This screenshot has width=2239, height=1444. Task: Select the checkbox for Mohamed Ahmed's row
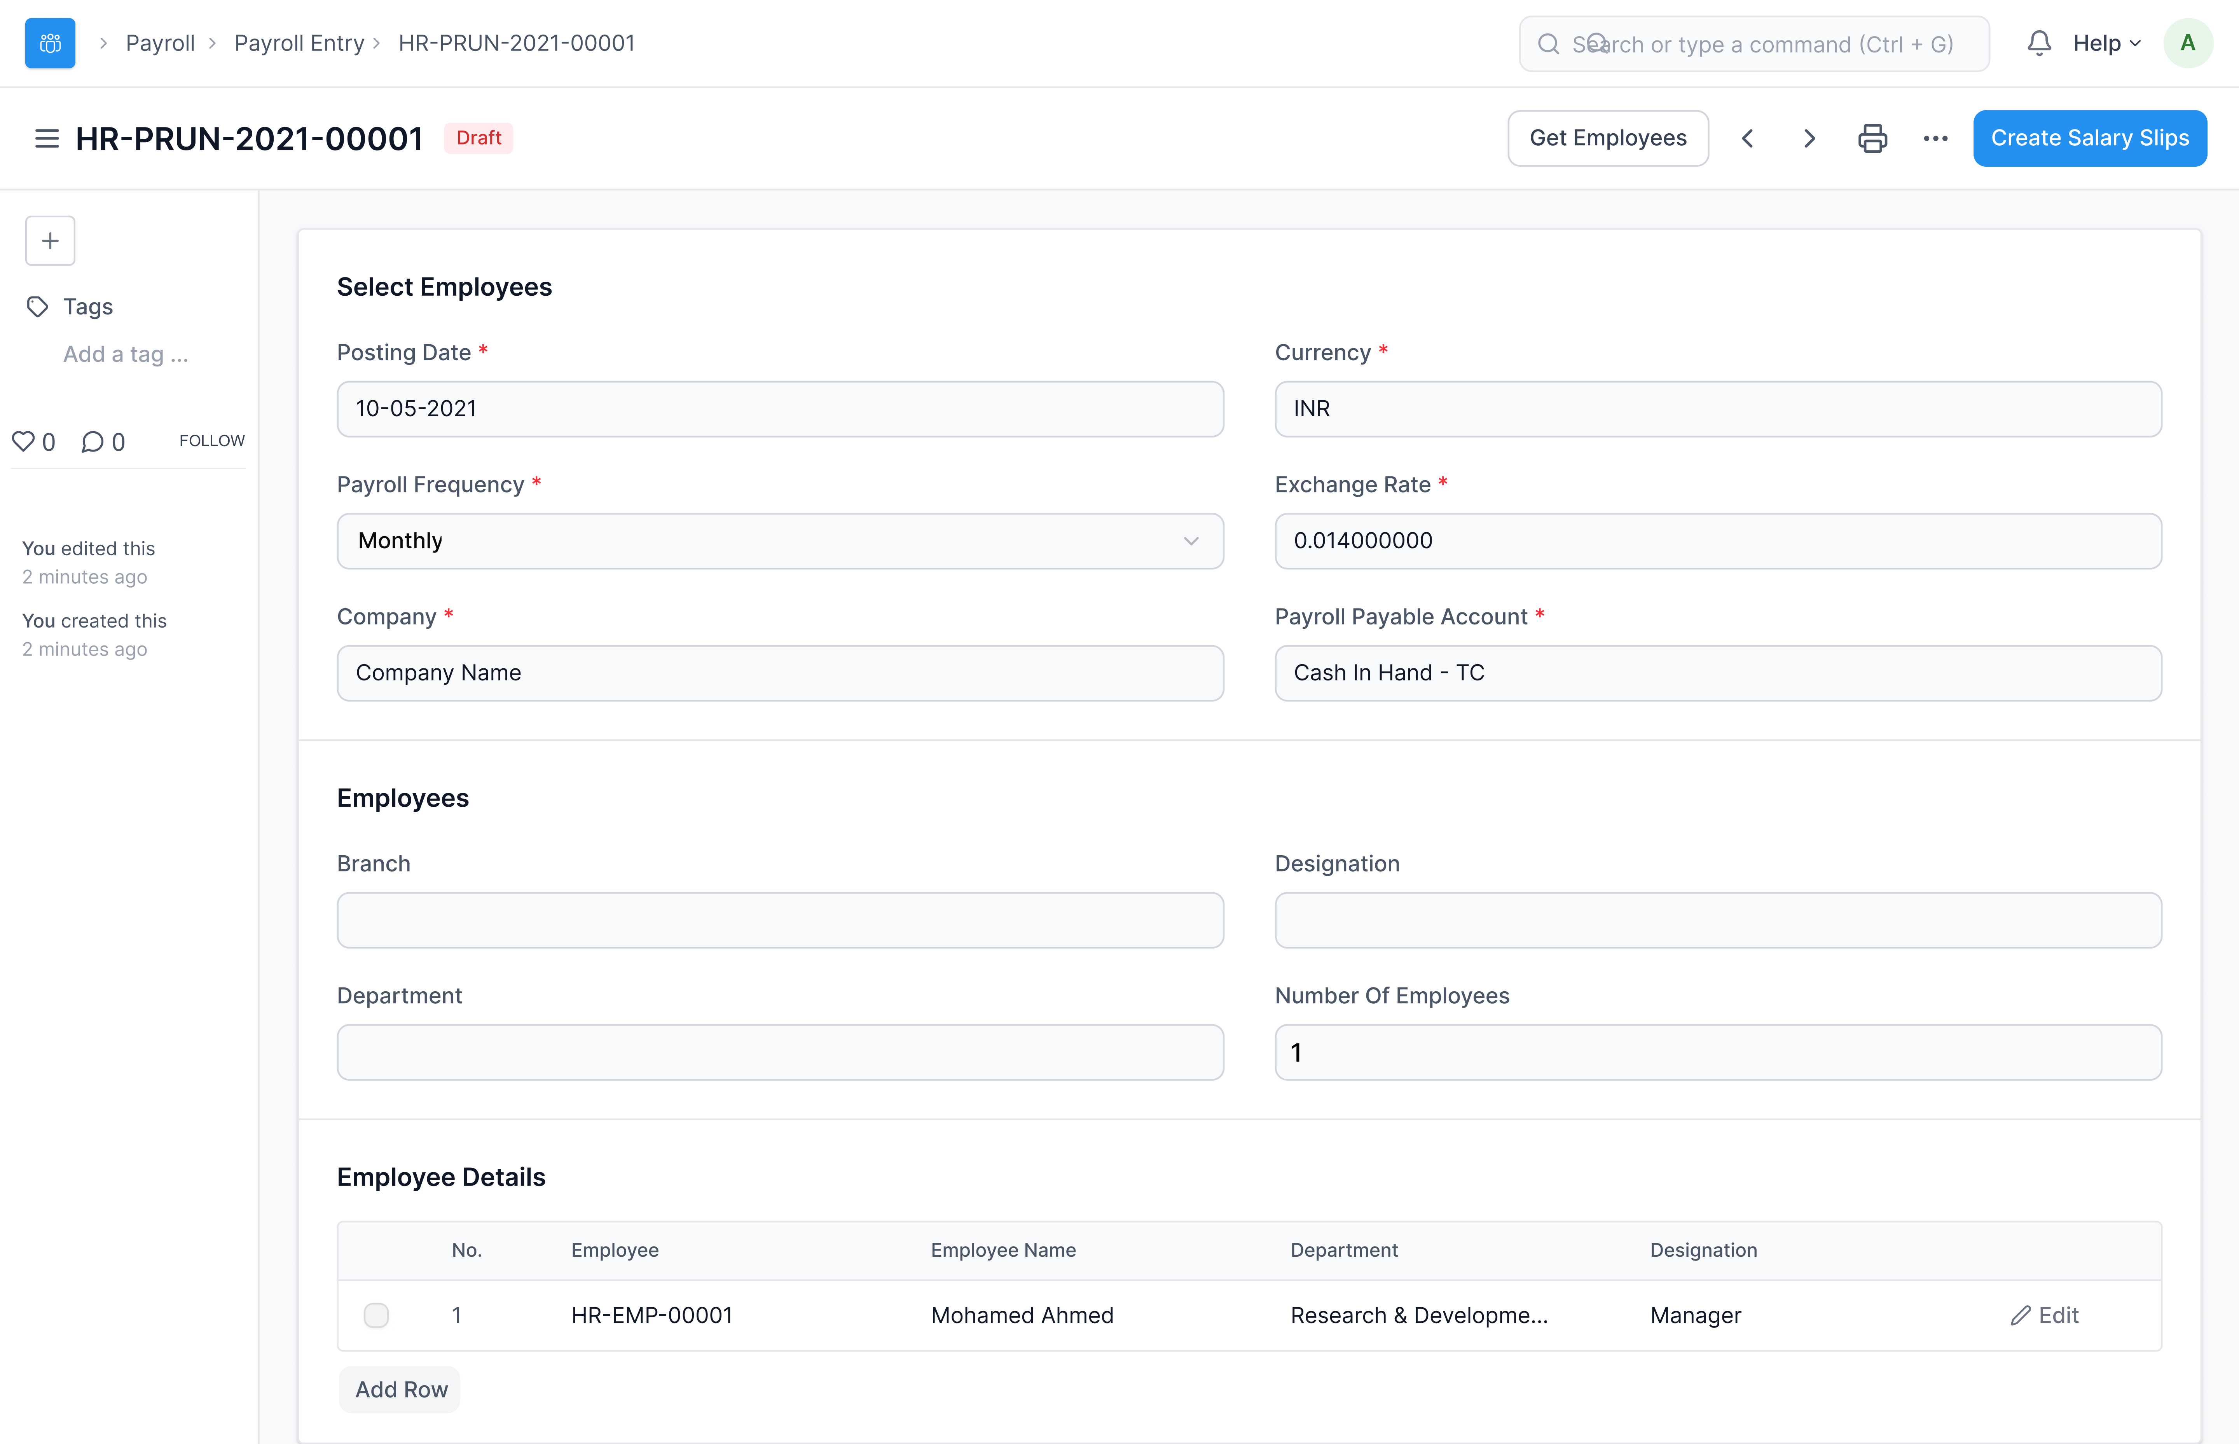click(x=376, y=1315)
